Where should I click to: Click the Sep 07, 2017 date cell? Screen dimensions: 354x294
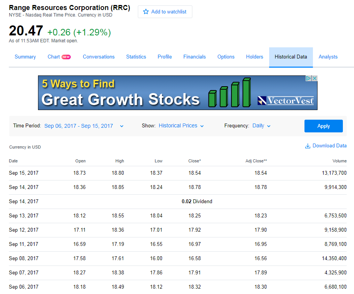pos(24,273)
